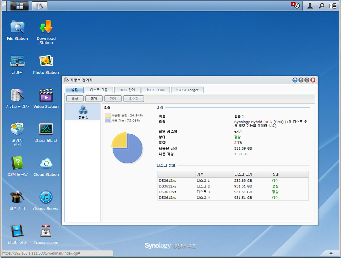Click green 정상 volume status text
Screen dimensions: 341x258
(237, 137)
